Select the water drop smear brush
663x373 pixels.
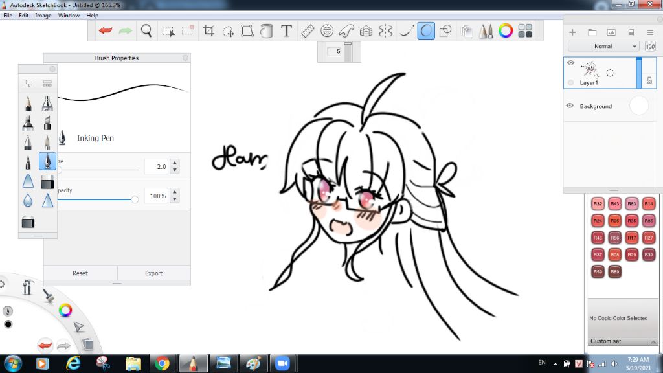[28, 200]
